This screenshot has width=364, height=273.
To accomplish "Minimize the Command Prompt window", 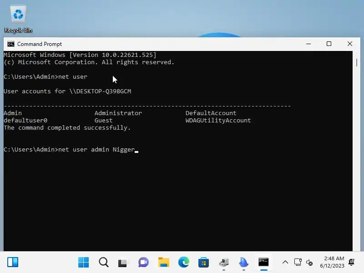I will [x=308, y=44].
